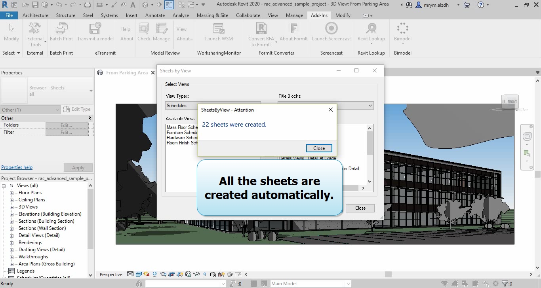Open the Properties help link
This screenshot has width=541, height=288.
17,167
